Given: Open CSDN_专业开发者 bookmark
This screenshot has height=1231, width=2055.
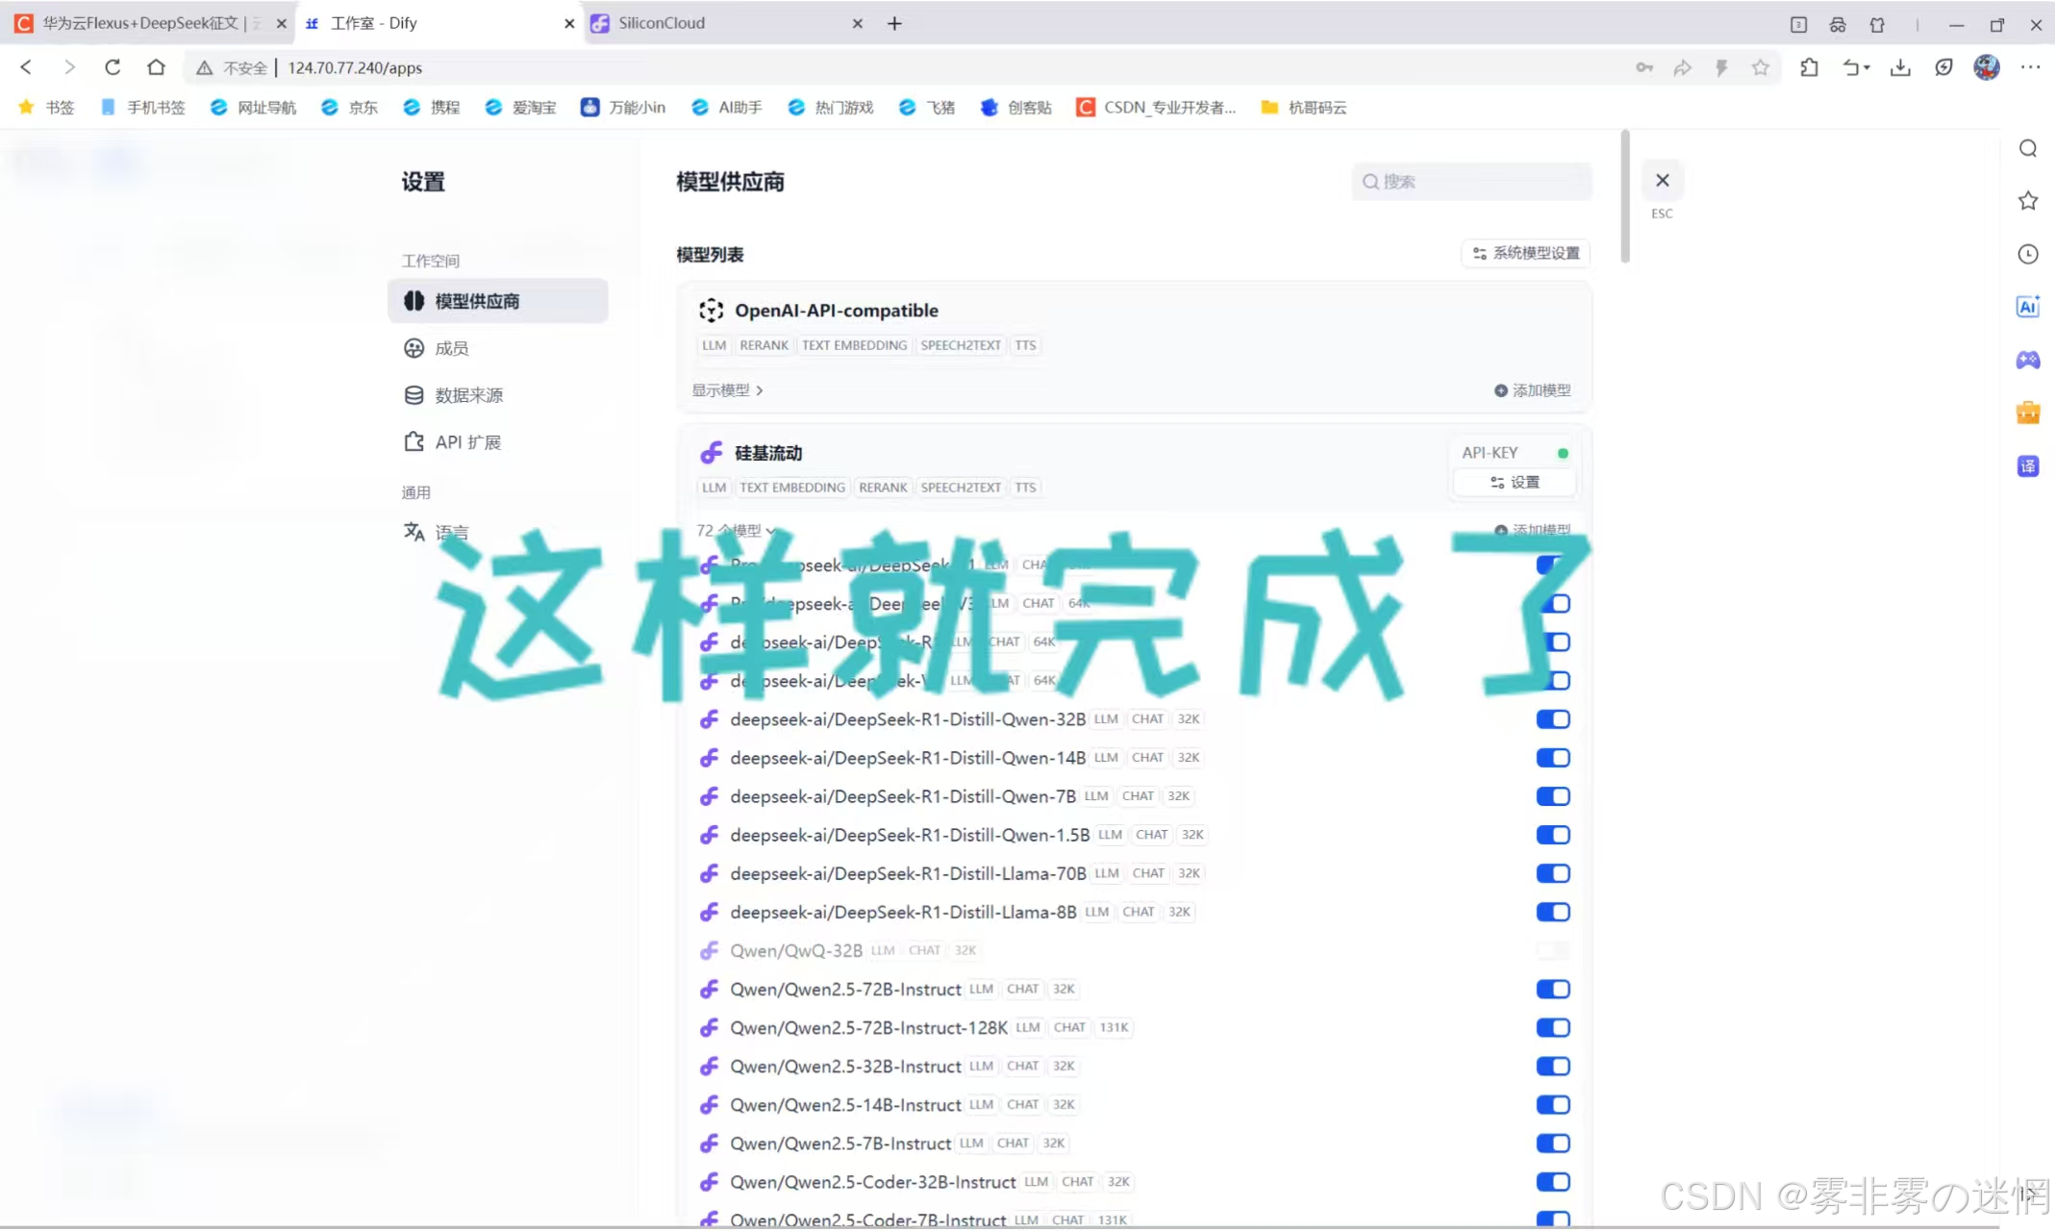Looking at the screenshot, I should (x=1157, y=107).
